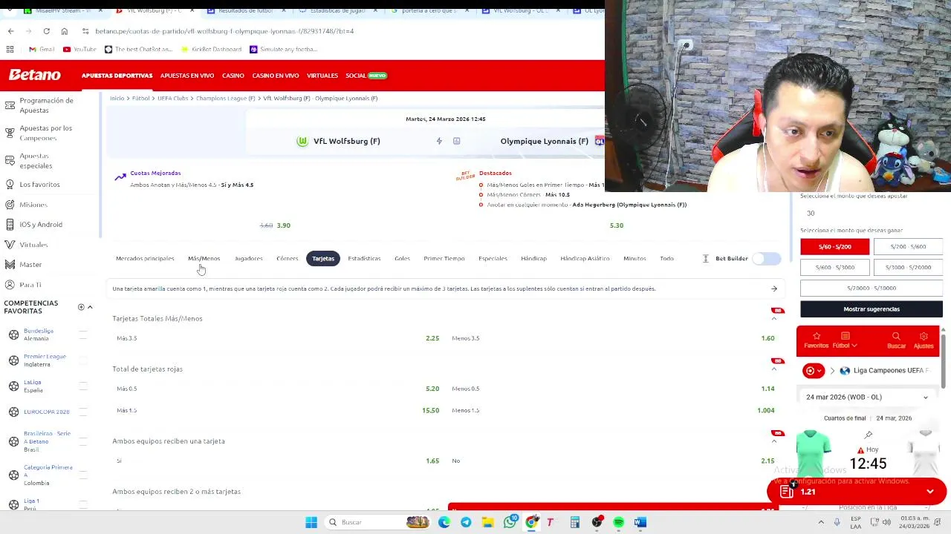
Task: Toggle the Premier League favorite checkbox
Action: click(x=82, y=360)
